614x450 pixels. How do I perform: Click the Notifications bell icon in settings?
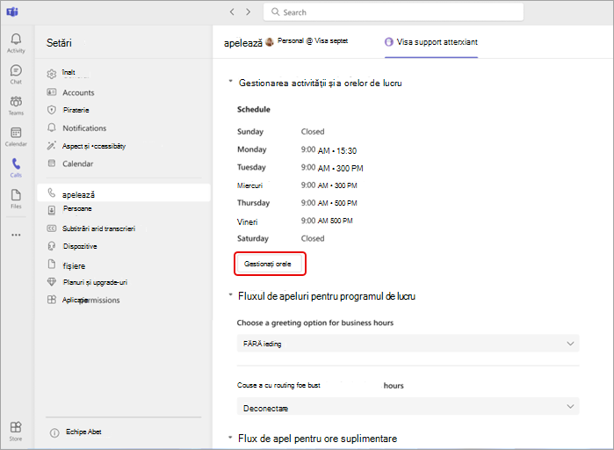pyautogui.click(x=52, y=127)
